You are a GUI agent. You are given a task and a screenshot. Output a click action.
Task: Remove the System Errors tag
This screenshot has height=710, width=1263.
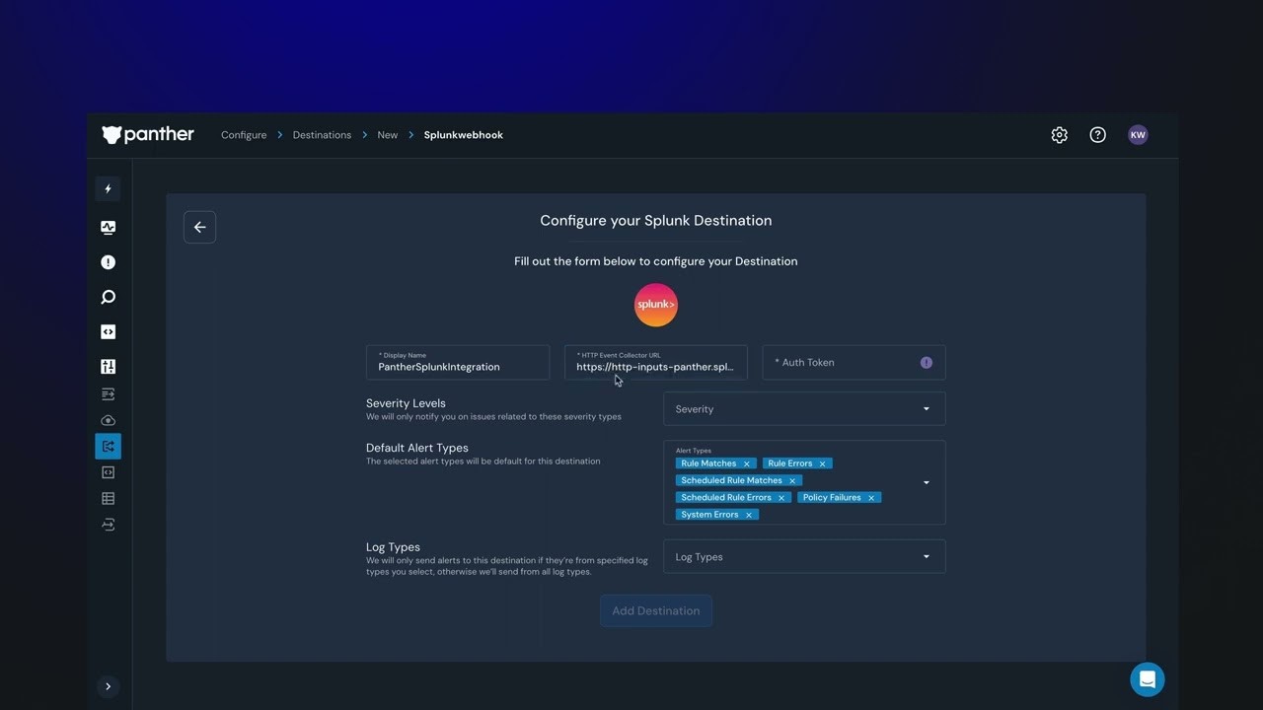point(749,515)
